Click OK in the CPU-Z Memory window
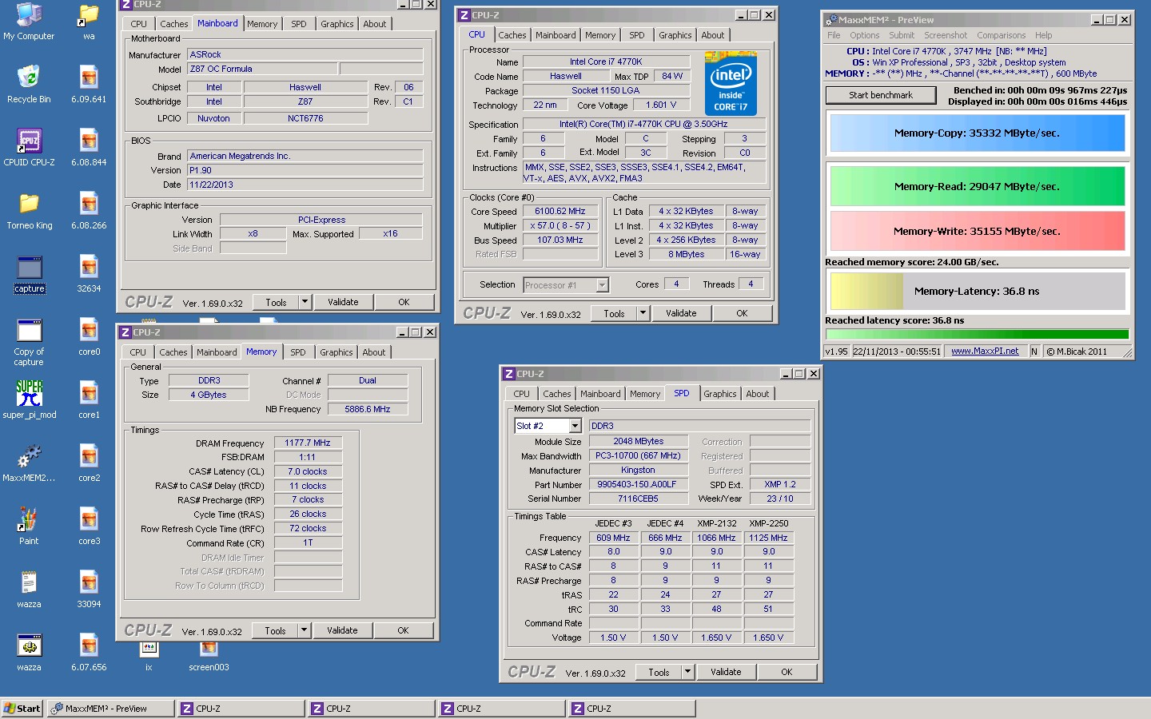This screenshot has width=1151, height=719. (x=403, y=630)
